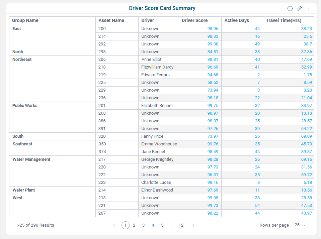Screen dimensions: 321x239
Task: Click the 1-25 of 290 Results text
Action: [35, 225]
